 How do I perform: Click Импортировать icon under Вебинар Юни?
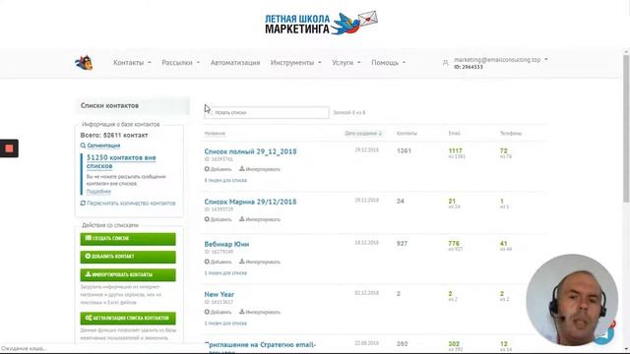[242, 262]
